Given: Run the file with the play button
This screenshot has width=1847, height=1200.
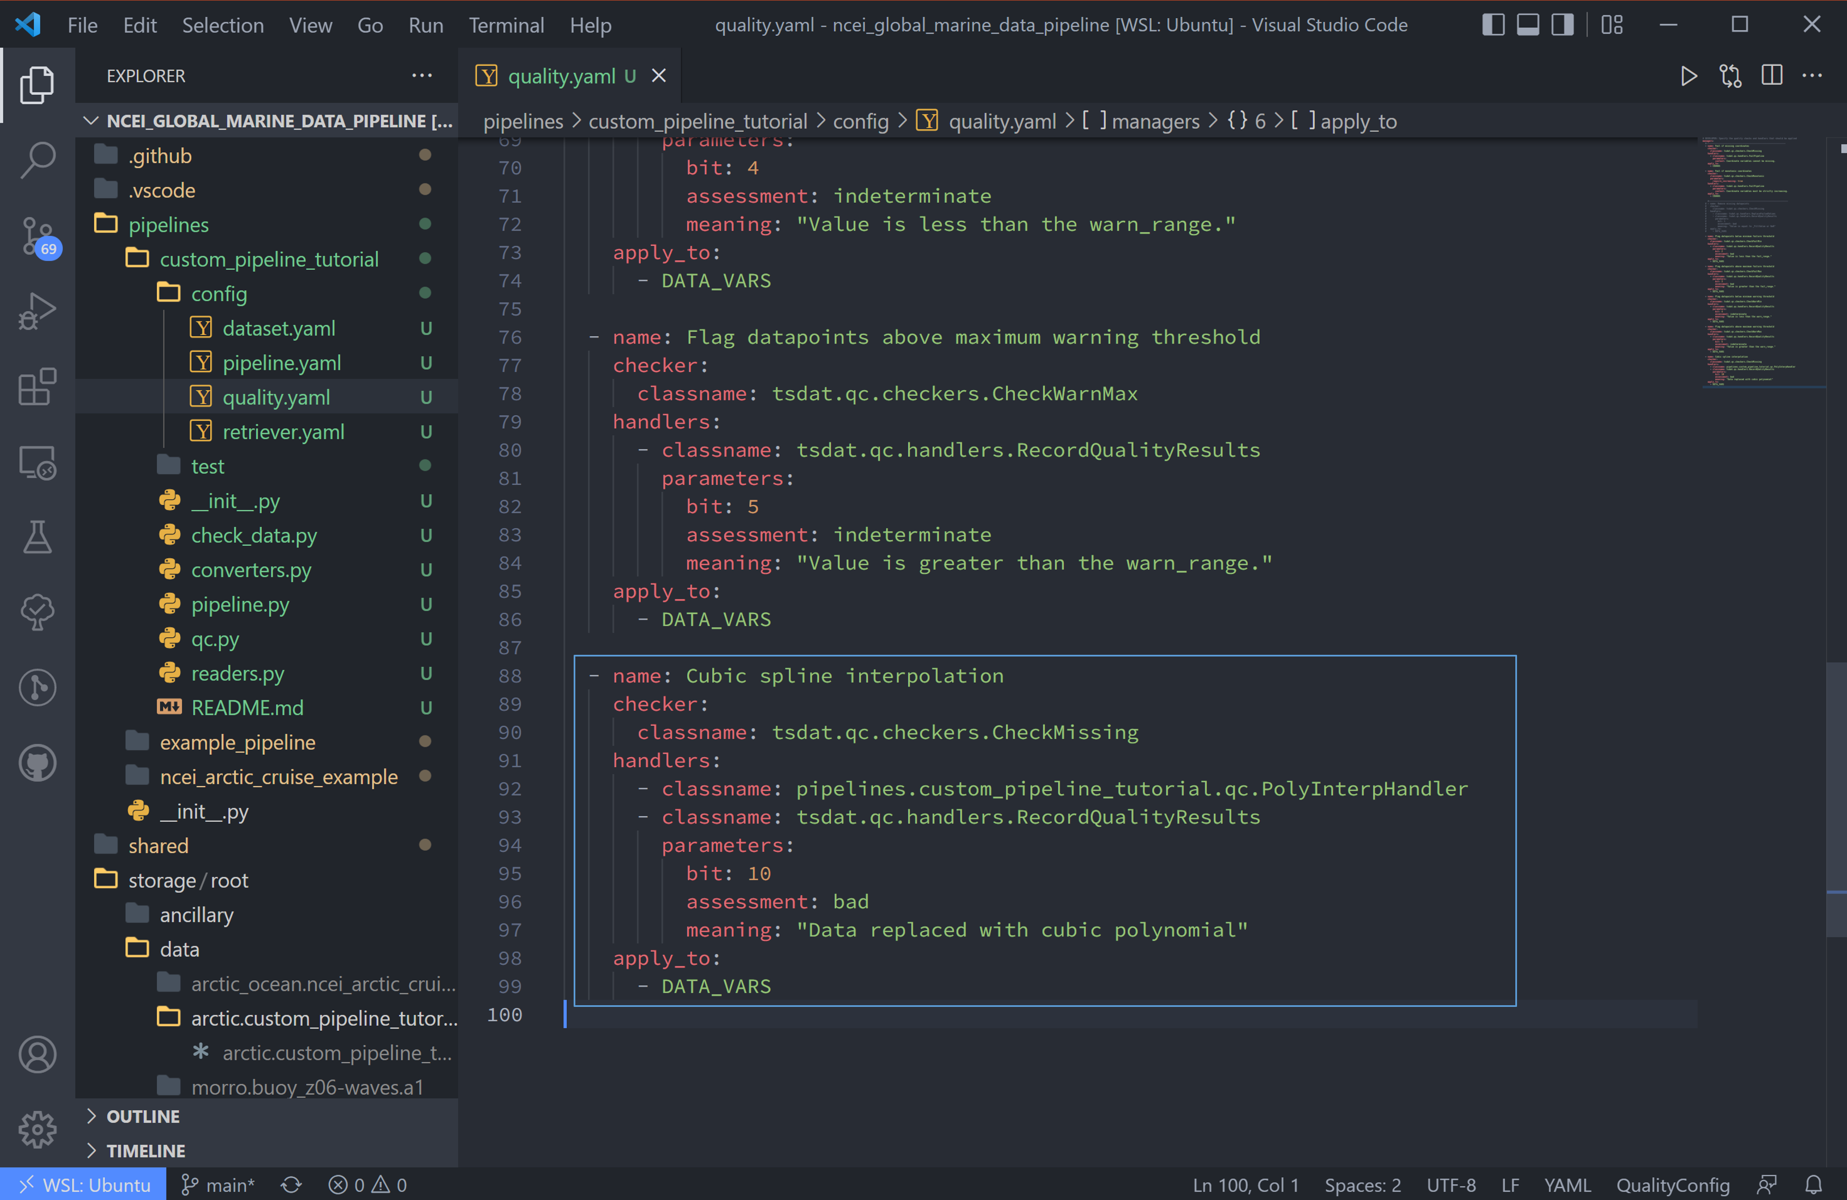Looking at the screenshot, I should point(1689,76).
